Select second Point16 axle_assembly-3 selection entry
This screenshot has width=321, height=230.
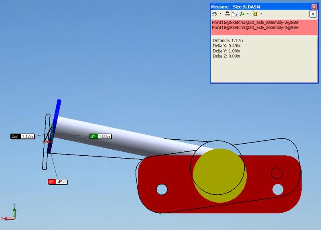(x=255, y=28)
